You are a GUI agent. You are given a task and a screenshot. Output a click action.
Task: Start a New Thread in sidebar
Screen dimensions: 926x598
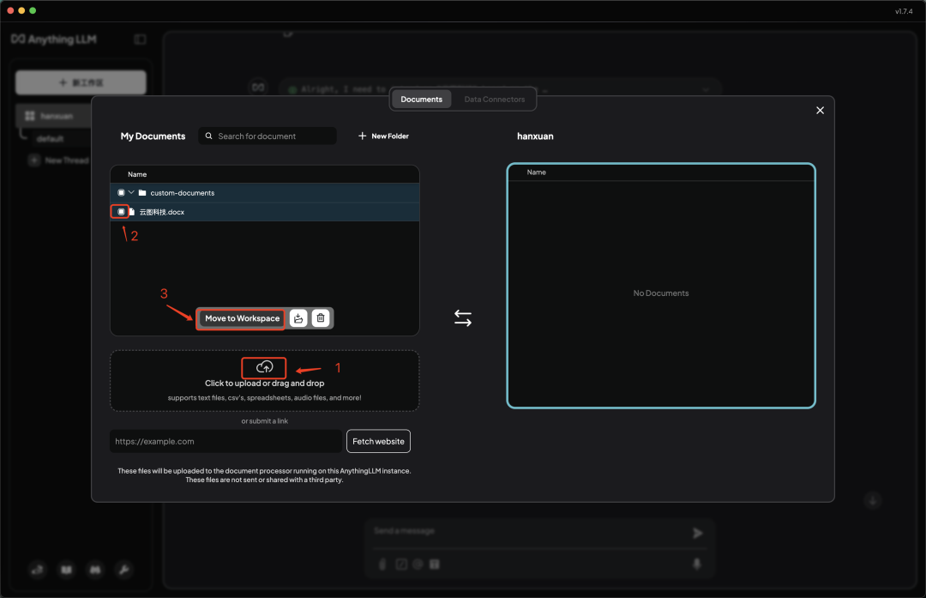click(x=59, y=160)
